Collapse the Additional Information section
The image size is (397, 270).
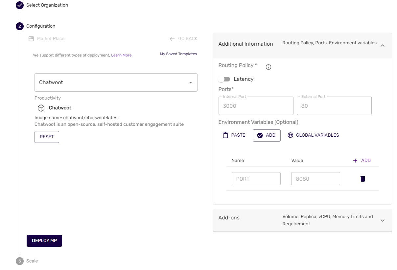coord(382,46)
